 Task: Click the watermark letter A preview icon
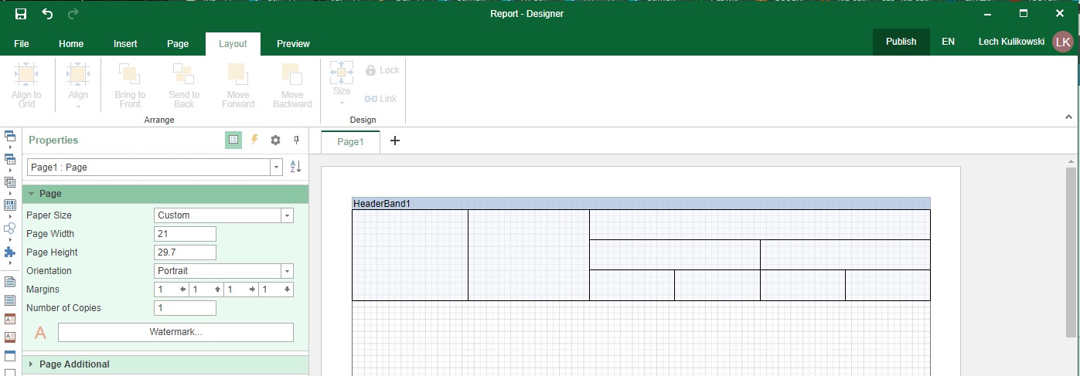41,333
